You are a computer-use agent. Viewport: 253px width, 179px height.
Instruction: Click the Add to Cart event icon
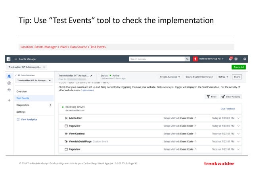tap(66, 118)
